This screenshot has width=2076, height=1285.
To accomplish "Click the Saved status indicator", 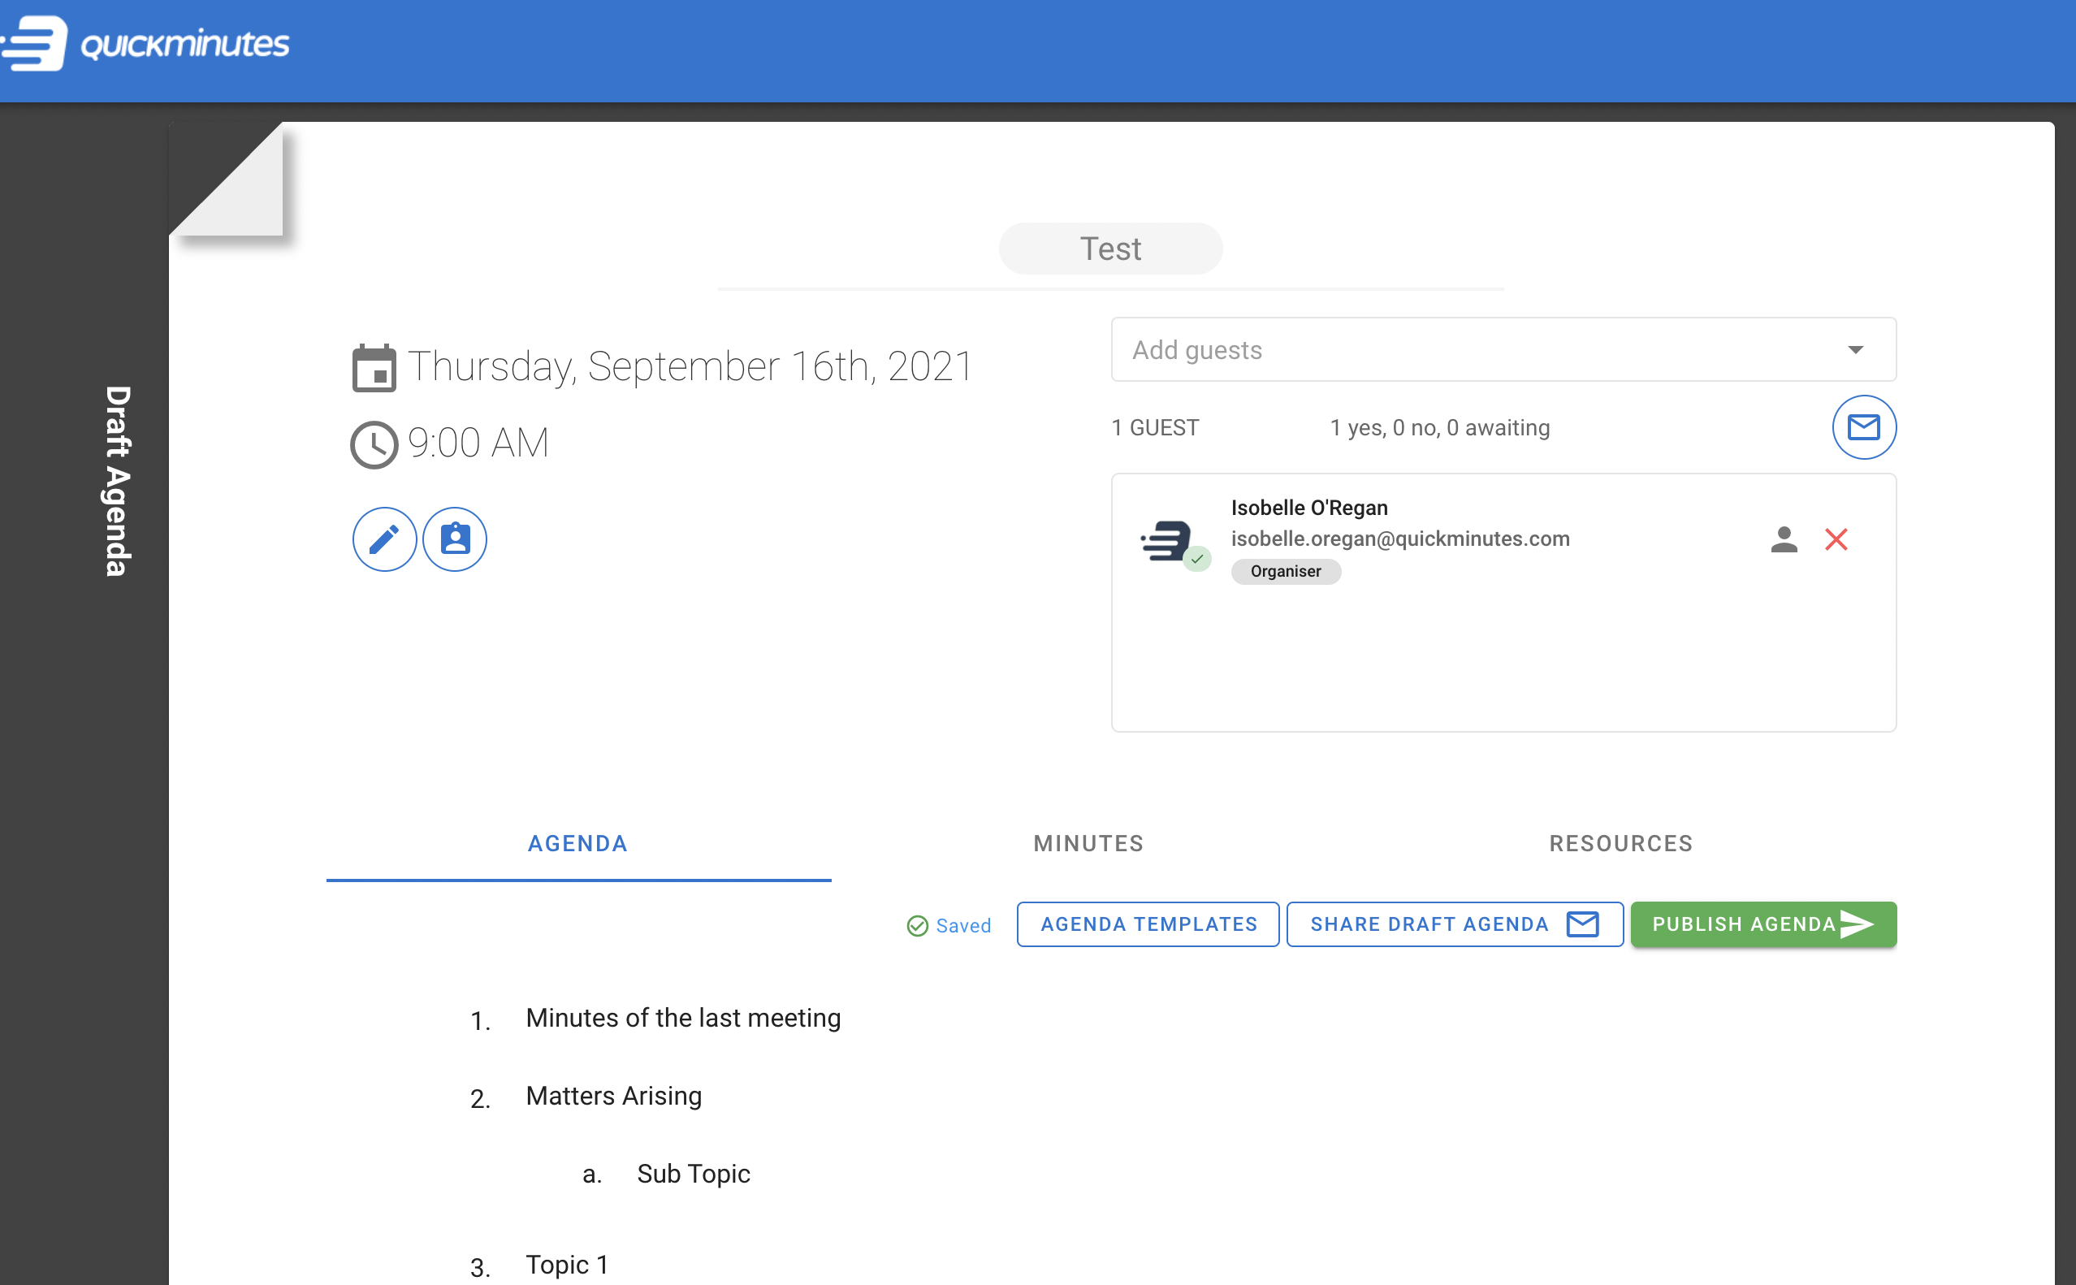I will pos(949,925).
